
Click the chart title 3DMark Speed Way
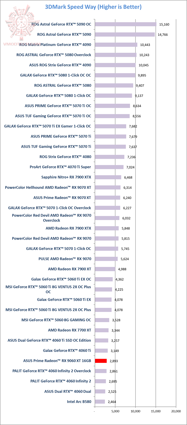pyautogui.click(x=93, y=7)
